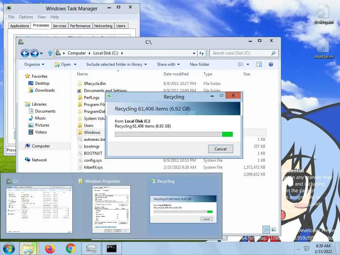Open Task Manager View menu
This screenshot has width=340, height=255.
click(42, 17)
